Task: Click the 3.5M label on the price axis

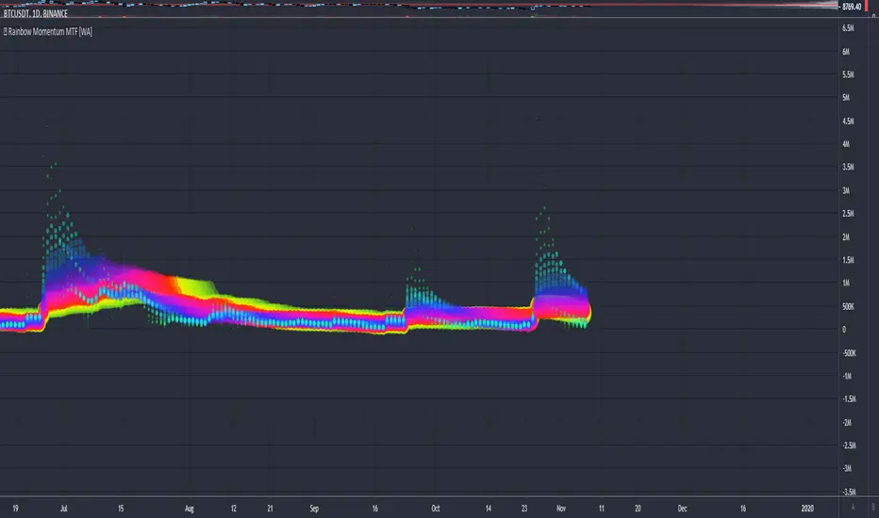Action: click(x=848, y=167)
